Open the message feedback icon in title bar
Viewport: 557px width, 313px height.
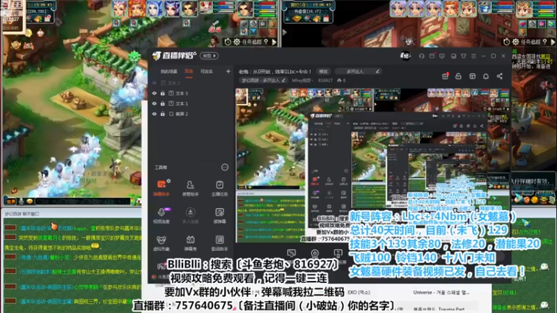pos(442,56)
